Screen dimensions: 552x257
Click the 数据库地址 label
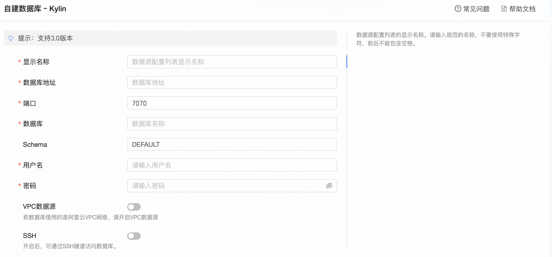(39, 82)
